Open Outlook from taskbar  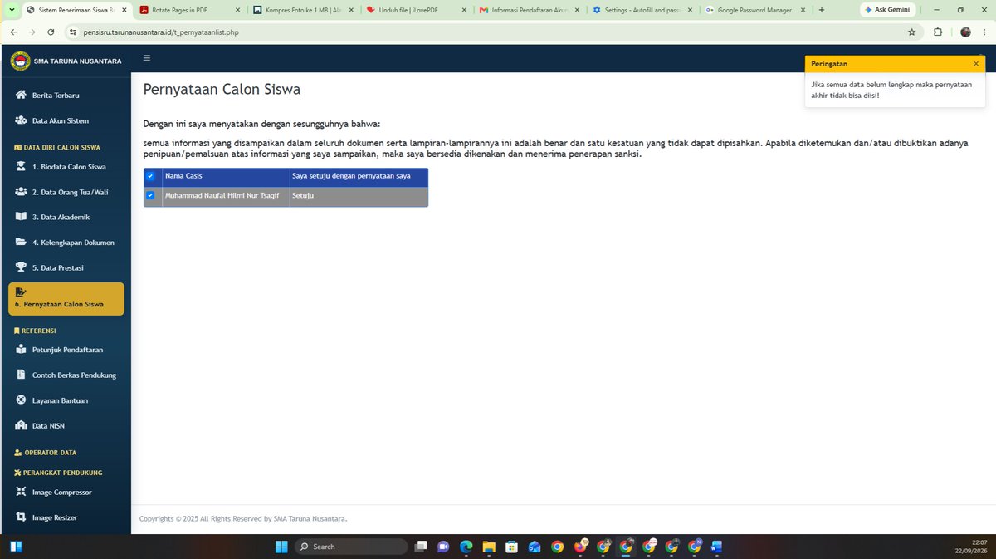coord(535,547)
